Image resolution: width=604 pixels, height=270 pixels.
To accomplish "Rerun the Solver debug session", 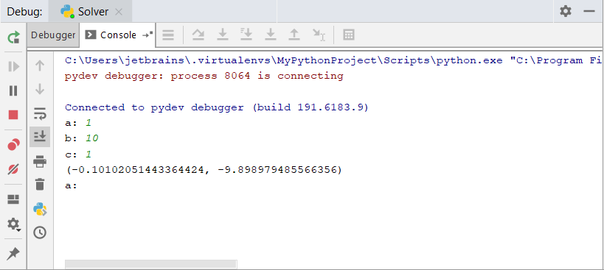I will pos(13,38).
